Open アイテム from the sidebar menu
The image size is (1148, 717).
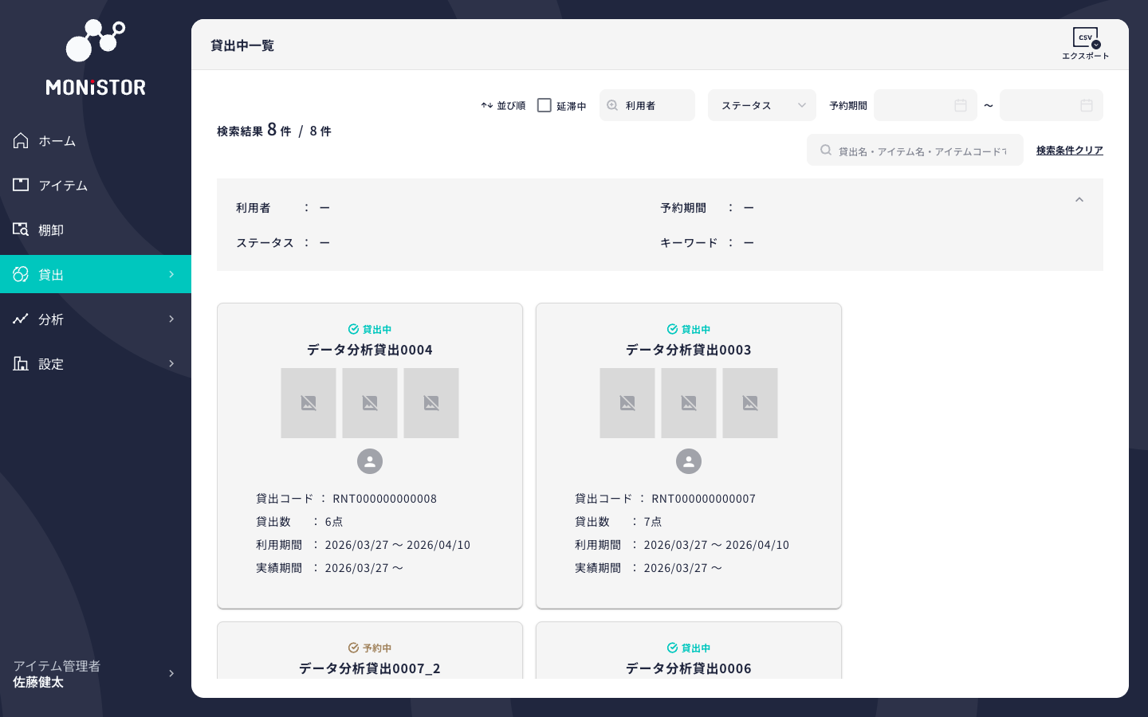(x=63, y=185)
